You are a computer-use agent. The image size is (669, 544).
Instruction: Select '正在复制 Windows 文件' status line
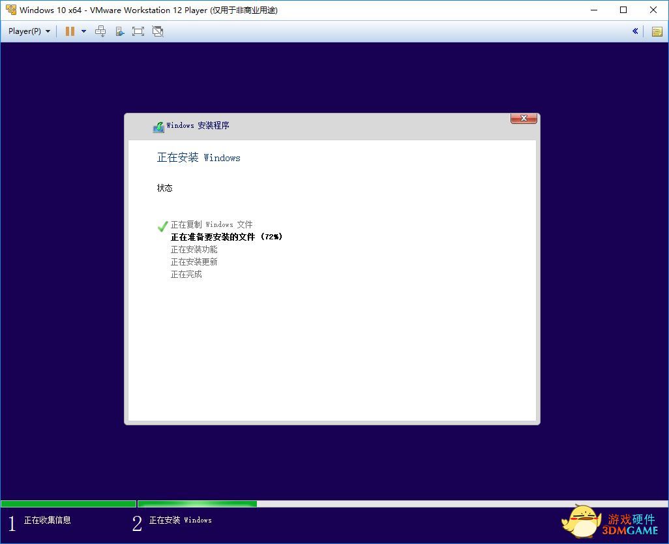(x=212, y=224)
